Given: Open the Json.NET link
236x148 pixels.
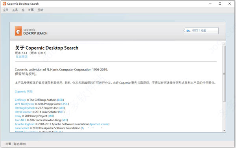Looking at the screenshot, I should (x=20, y=120).
